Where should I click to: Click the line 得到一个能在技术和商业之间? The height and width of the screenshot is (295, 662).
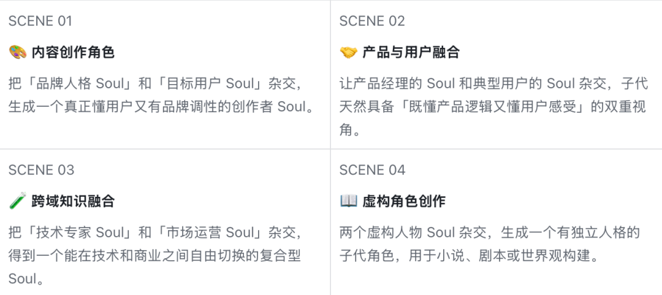point(154,256)
